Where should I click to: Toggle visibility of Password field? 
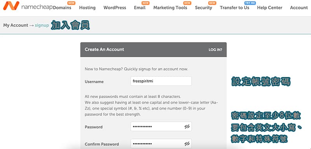(187, 126)
